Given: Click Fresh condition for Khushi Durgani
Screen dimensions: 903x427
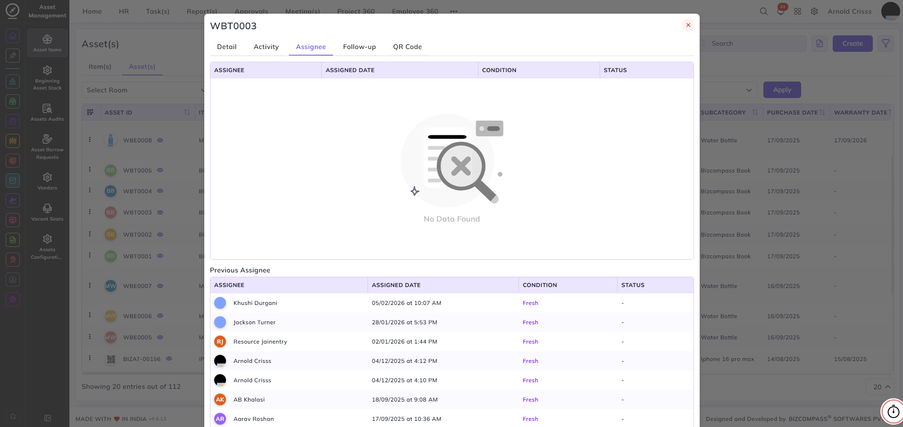Looking at the screenshot, I should click(x=530, y=303).
